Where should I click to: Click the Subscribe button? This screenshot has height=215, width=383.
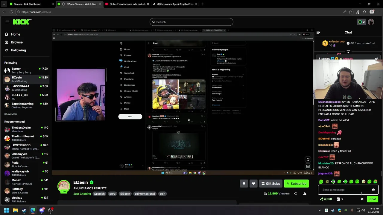point(296,184)
